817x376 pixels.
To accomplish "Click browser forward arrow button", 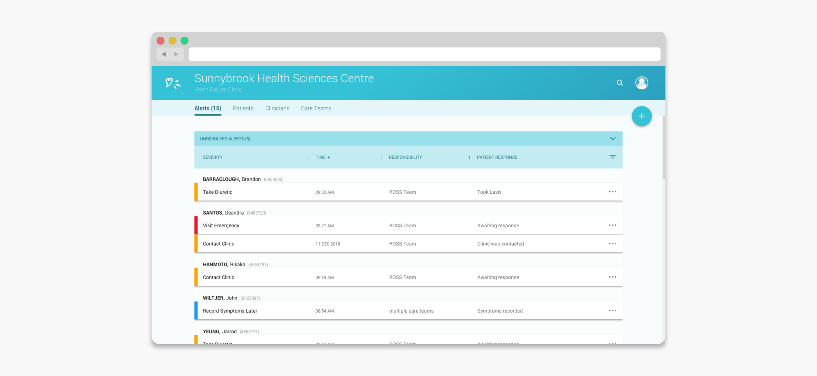I will pos(176,54).
